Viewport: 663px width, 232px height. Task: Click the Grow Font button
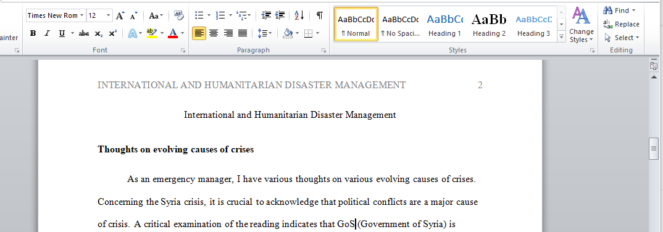tap(120, 16)
